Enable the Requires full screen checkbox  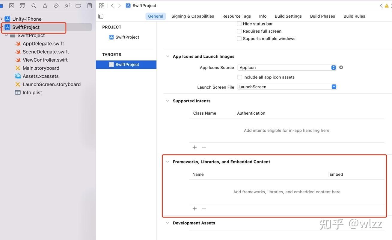[x=239, y=31]
